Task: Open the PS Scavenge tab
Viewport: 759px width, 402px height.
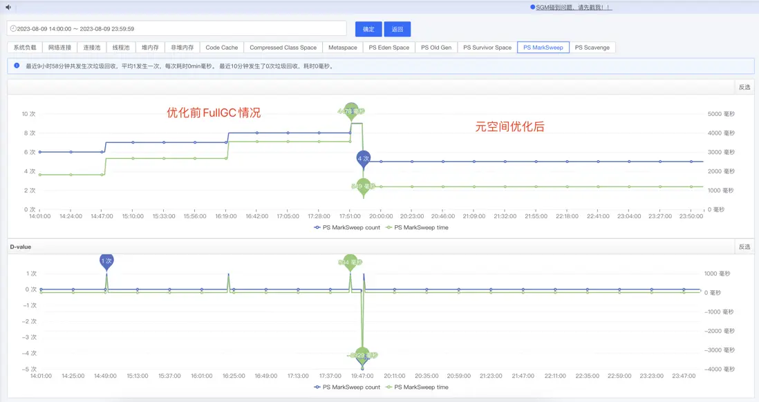Action: coord(592,48)
